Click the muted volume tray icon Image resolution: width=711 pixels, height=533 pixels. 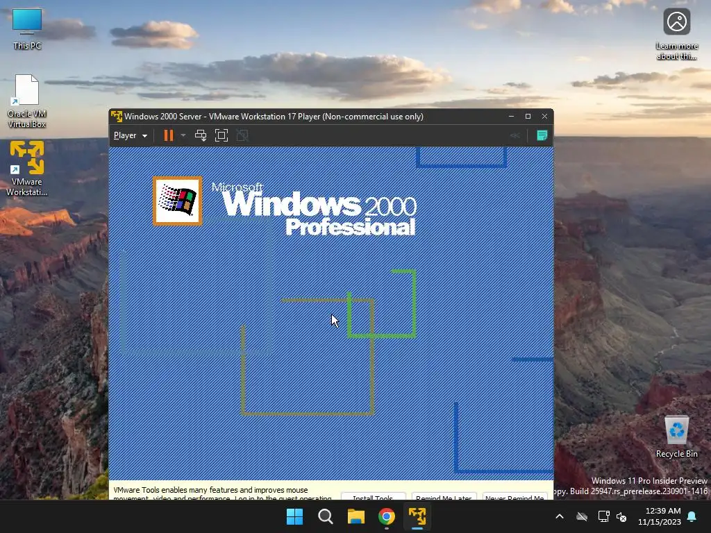pyautogui.click(x=621, y=516)
